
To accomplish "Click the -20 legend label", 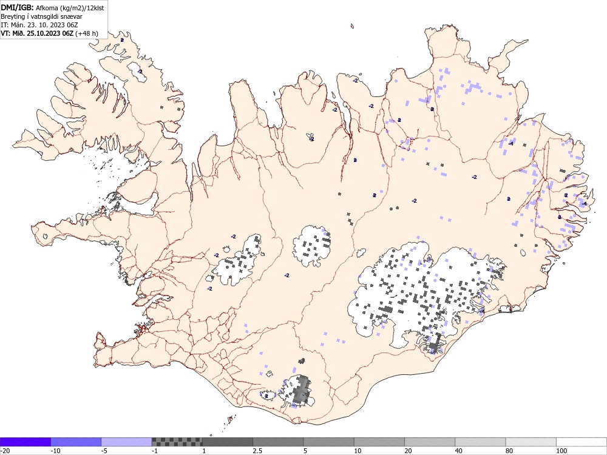I will pos(5,451).
